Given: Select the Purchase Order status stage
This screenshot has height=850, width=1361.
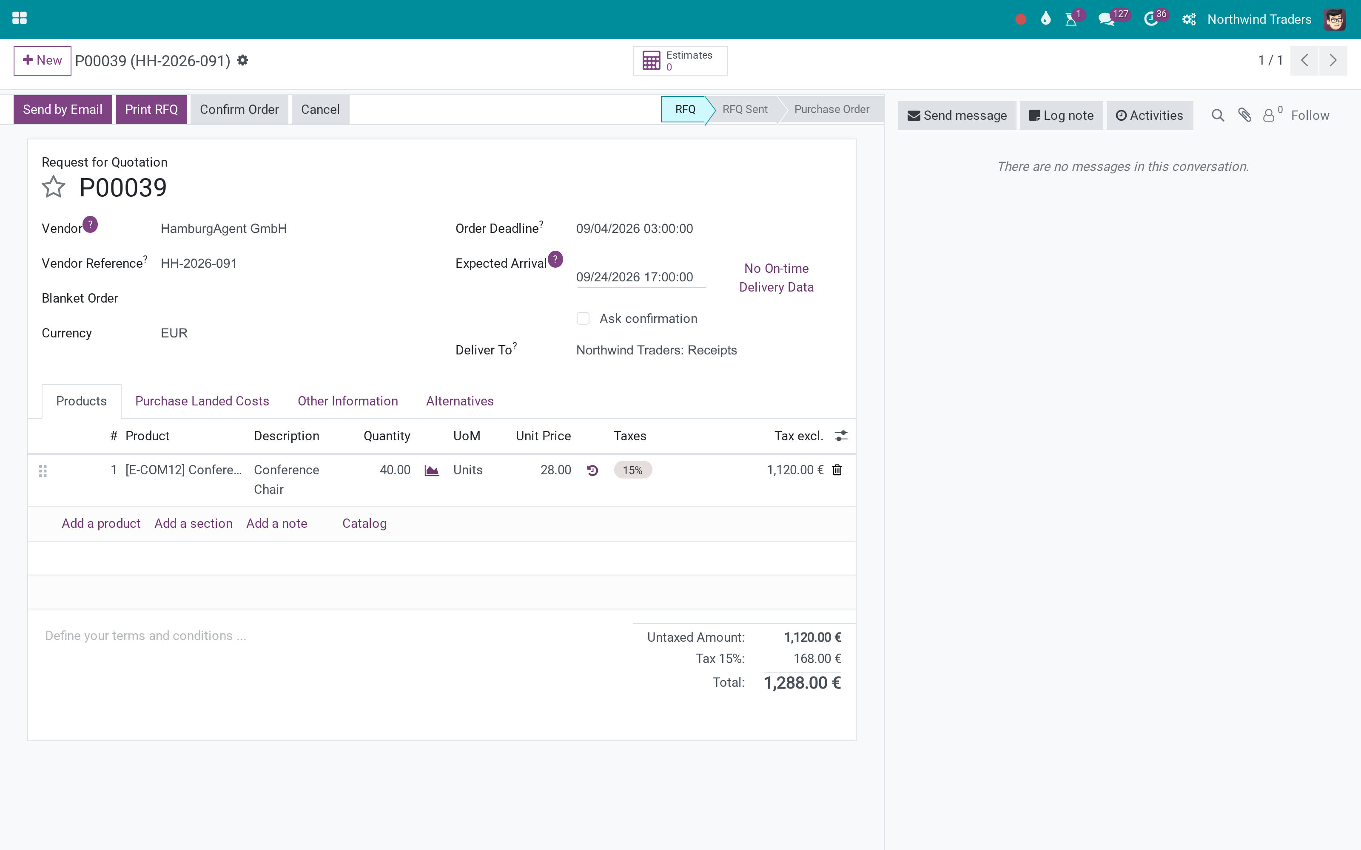Looking at the screenshot, I should (x=831, y=110).
